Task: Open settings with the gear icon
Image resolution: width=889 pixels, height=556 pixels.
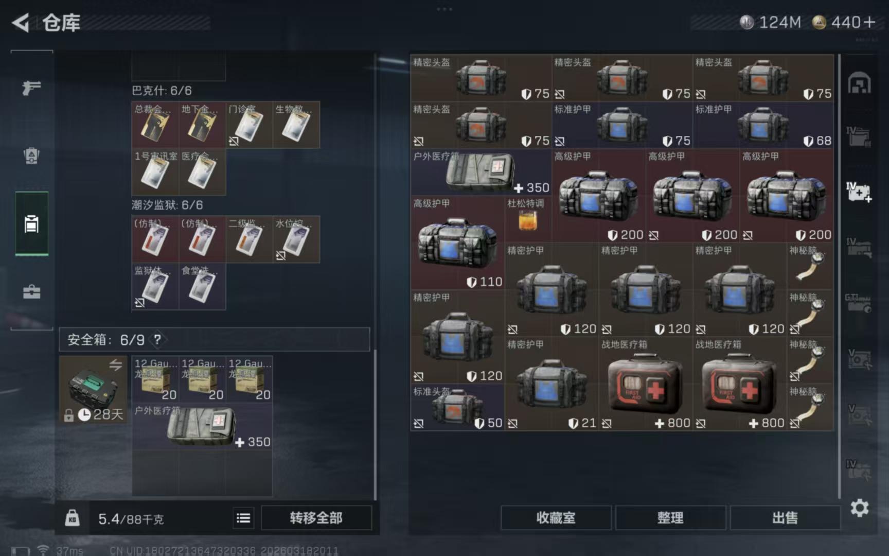Action: coord(859,508)
